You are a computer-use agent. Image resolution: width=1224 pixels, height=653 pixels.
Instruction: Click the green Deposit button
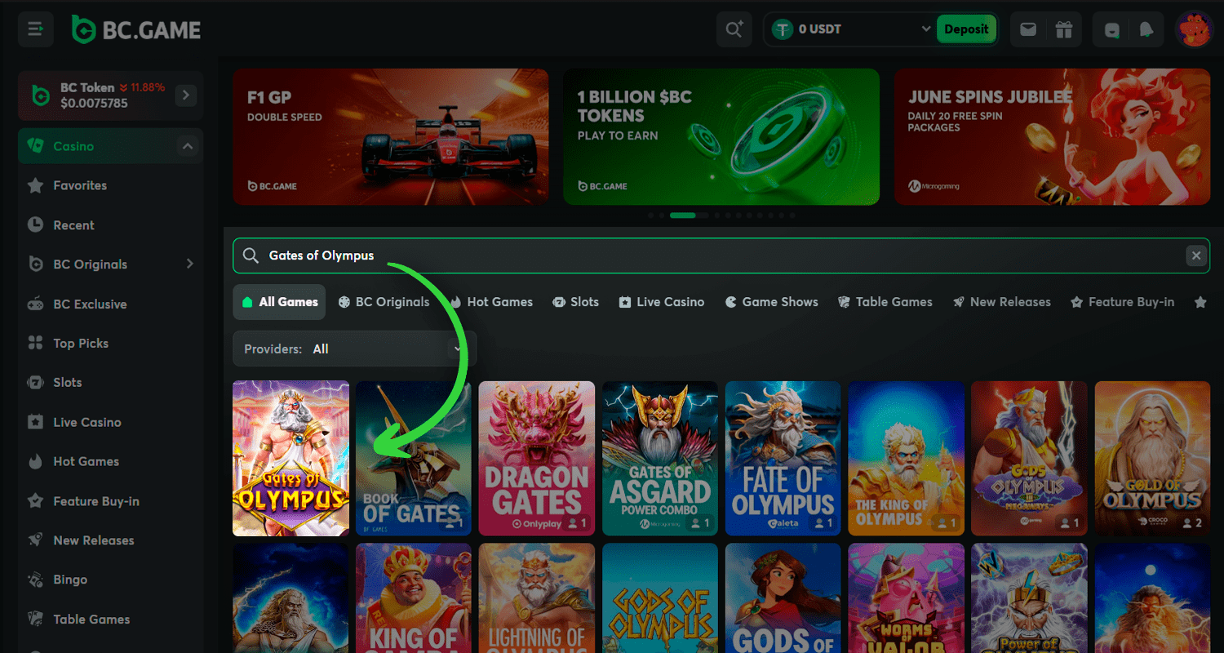coord(966,29)
